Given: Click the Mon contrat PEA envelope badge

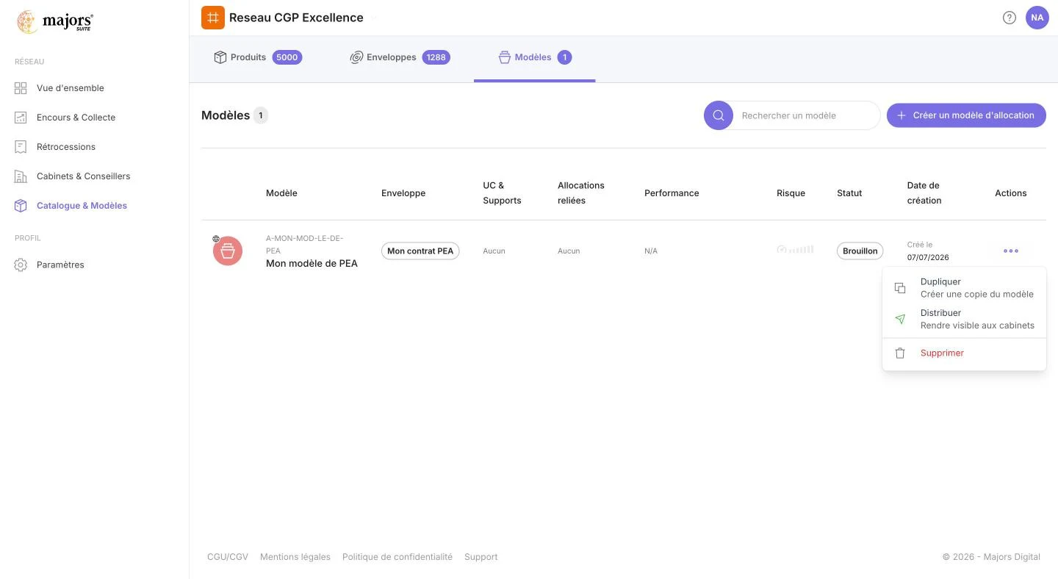Looking at the screenshot, I should 420,251.
